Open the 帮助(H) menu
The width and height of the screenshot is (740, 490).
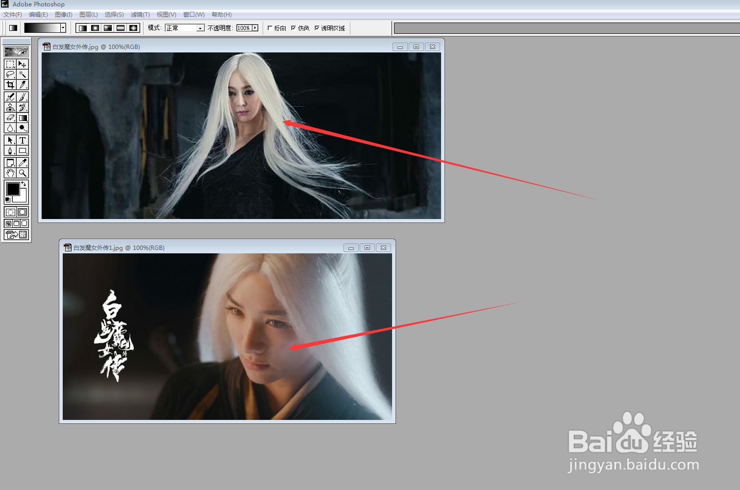(x=222, y=15)
